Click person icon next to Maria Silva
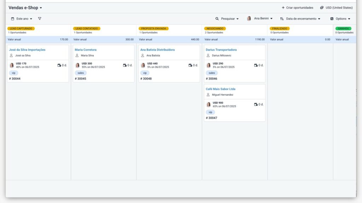 click(77, 55)
